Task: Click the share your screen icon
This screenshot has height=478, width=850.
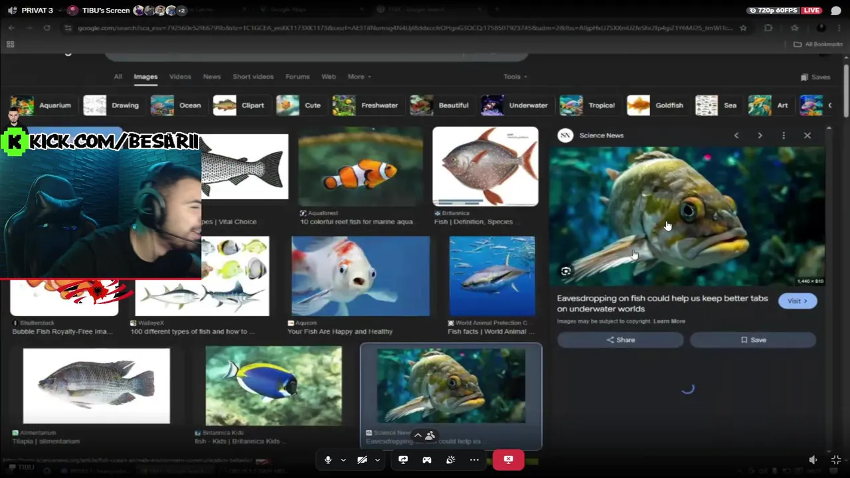Action: (403, 459)
